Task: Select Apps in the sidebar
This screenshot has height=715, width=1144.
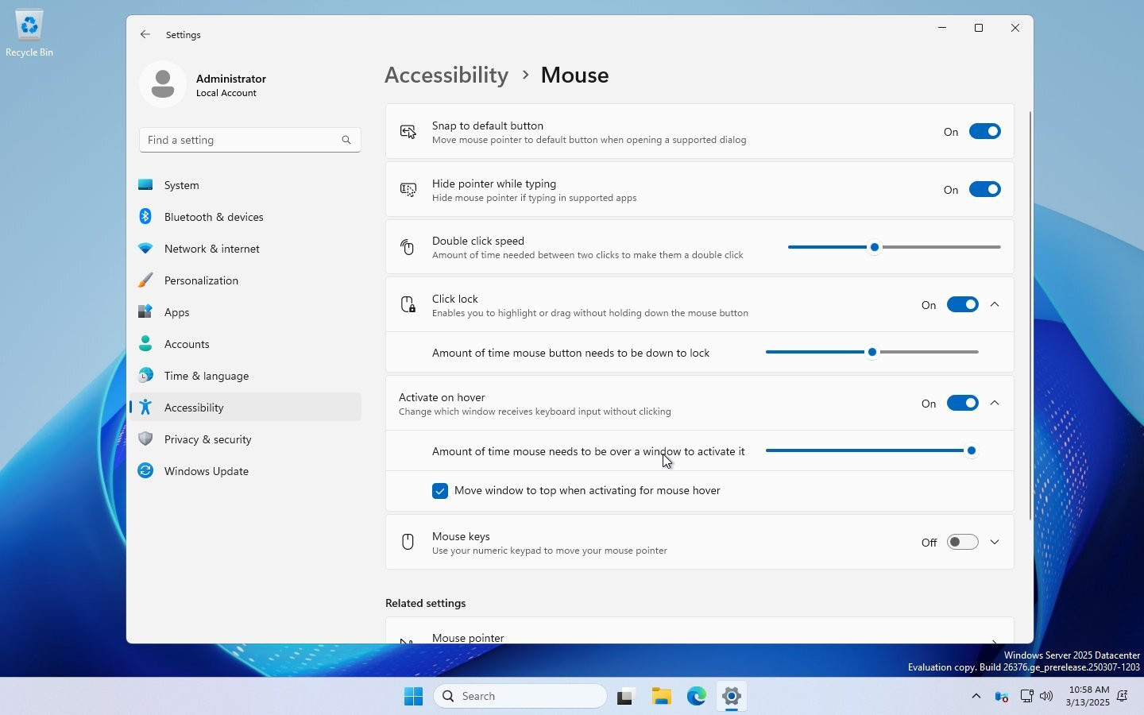Action: (x=246, y=312)
